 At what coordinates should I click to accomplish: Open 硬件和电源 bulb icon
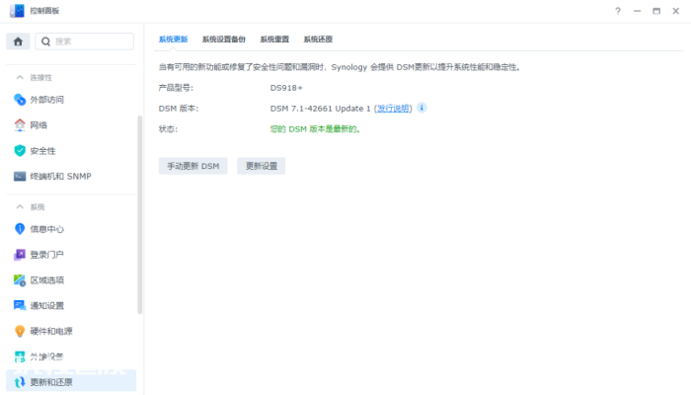click(x=20, y=331)
